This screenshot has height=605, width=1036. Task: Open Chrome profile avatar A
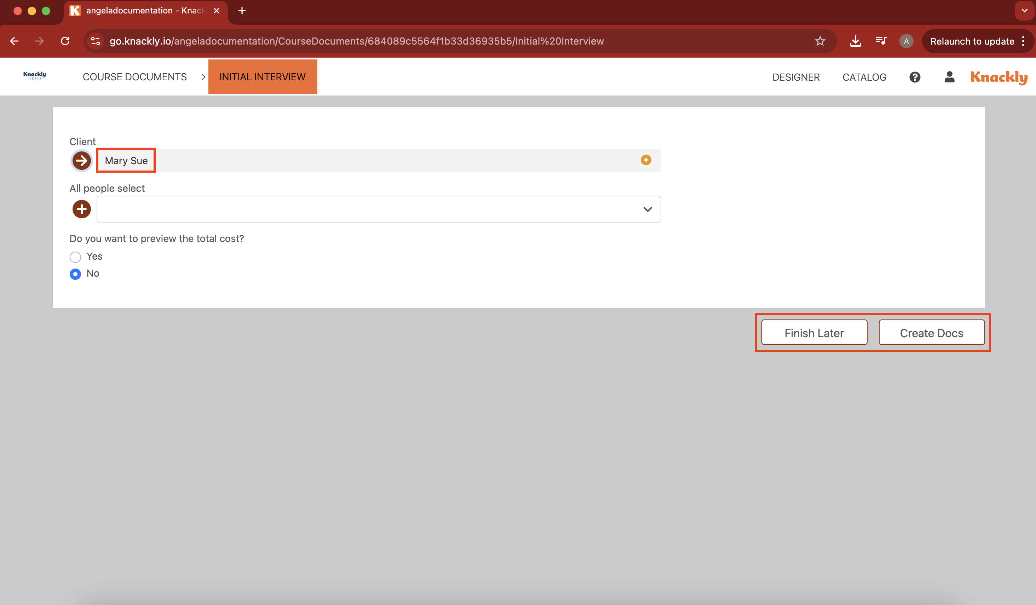coord(906,41)
